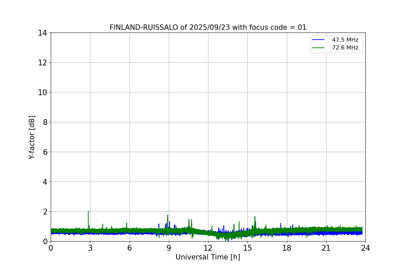Click the y-axis tick label 6
406x271 pixels.
(x=45, y=152)
